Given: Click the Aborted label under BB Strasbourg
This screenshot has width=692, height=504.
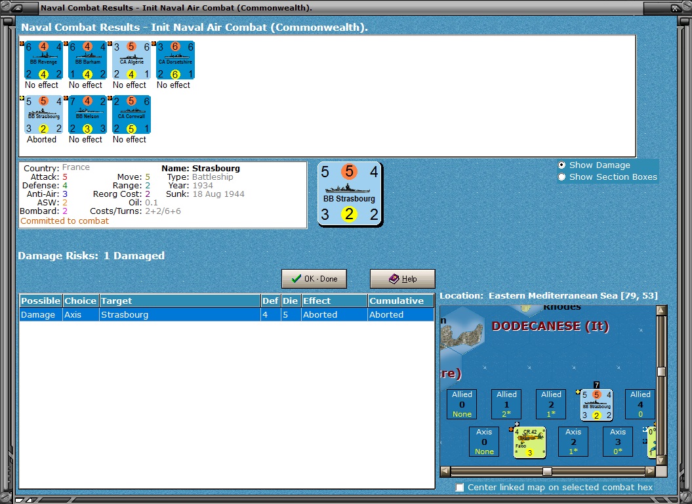Looking at the screenshot, I should coord(41,139).
